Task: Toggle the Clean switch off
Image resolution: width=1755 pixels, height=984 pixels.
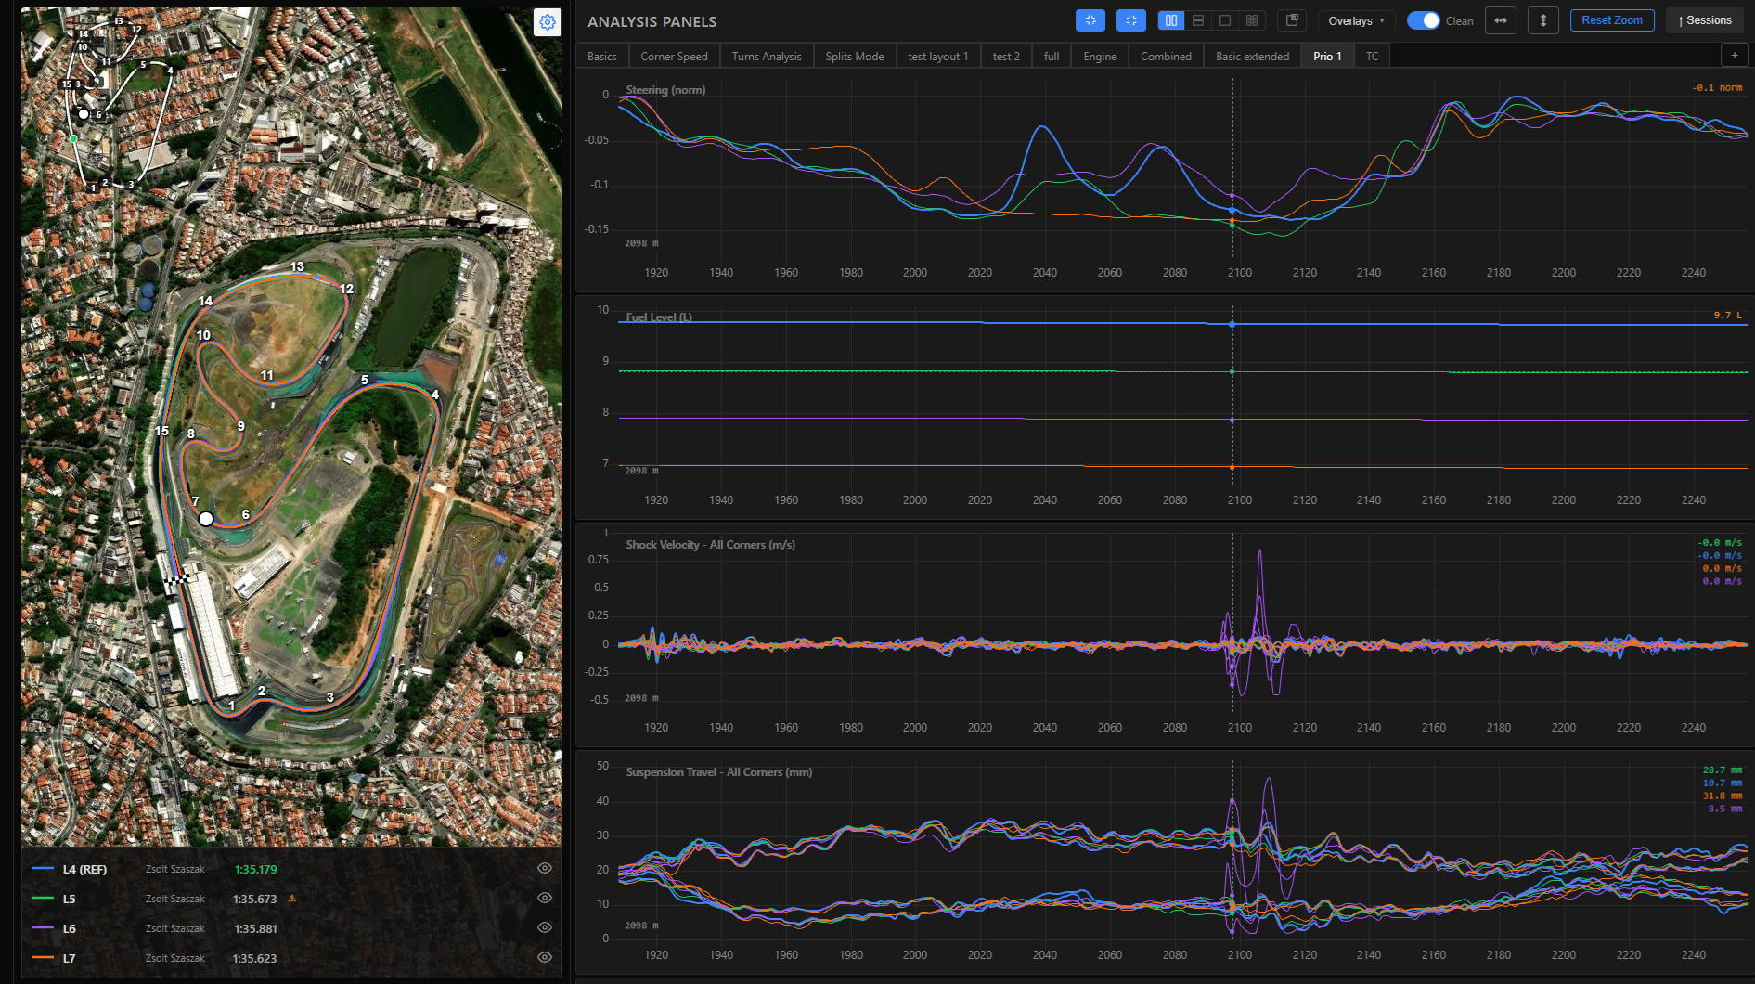Action: (x=1423, y=20)
